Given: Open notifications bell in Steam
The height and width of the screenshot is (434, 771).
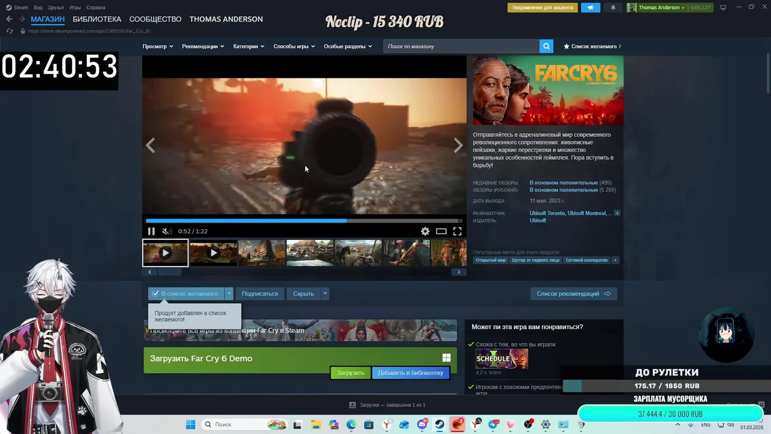Looking at the screenshot, I should click(x=613, y=8).
